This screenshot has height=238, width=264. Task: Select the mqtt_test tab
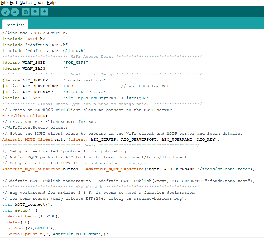(x=15, y=25)
